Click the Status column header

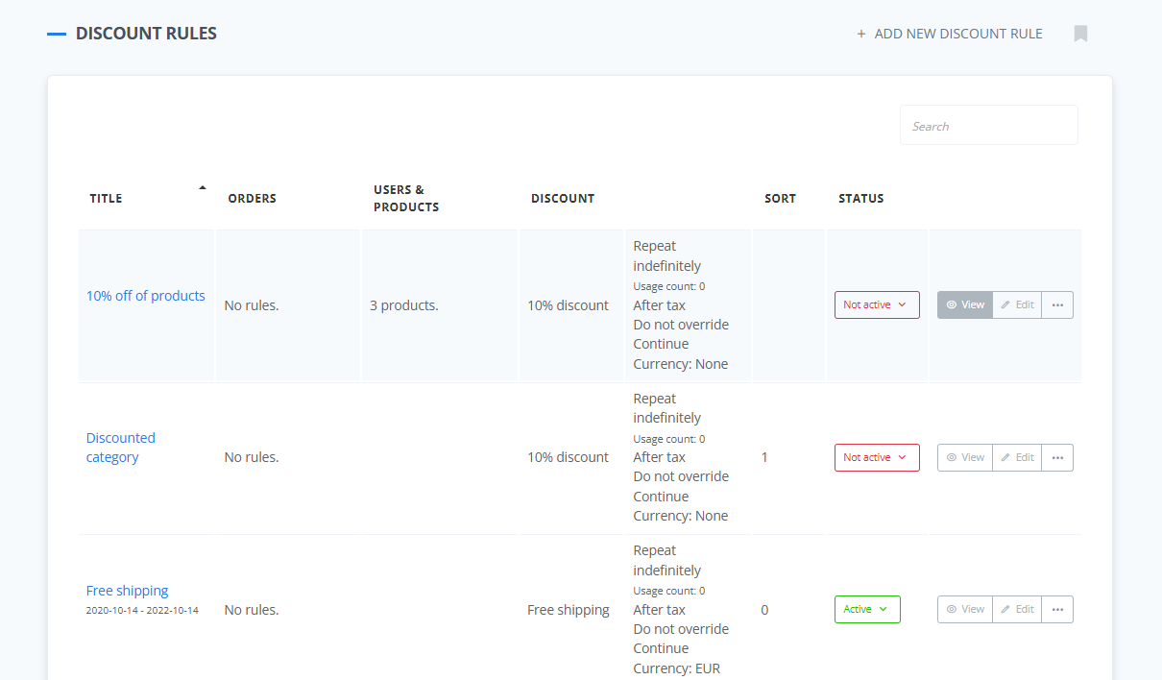[x=860, y=199]
